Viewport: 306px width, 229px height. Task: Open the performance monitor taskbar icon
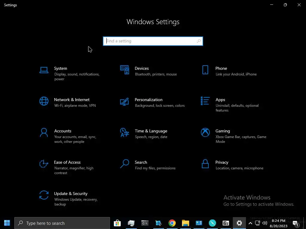point(131,223)
